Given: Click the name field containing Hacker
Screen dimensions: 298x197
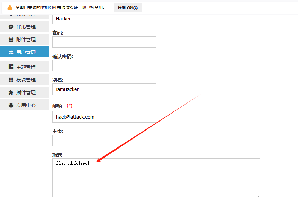Looking at the screenshot, I should [104, 19].
